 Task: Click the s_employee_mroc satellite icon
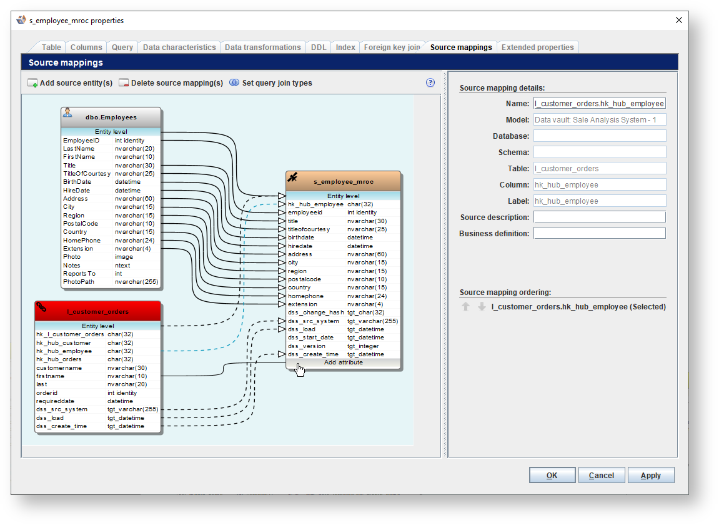[x=292, y=177]
